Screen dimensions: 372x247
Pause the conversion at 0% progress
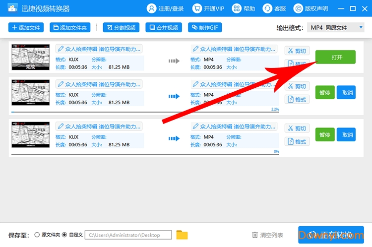click(x=325, y=134)
